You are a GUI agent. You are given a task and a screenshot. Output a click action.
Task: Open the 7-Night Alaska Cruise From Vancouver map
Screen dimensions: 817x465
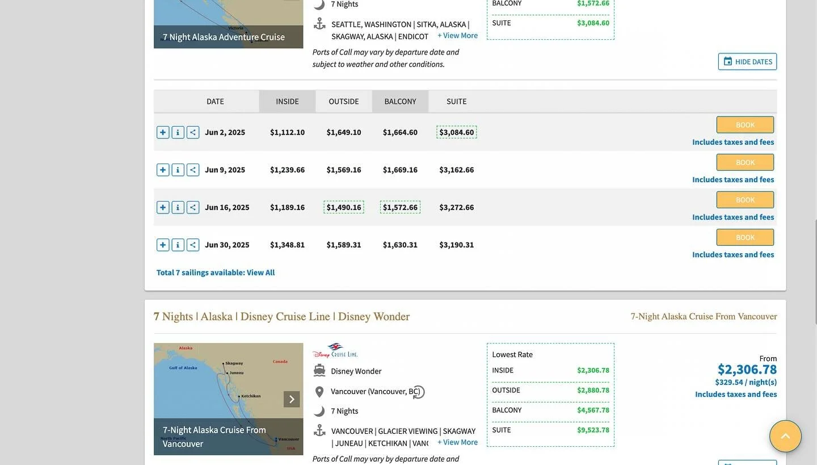[228, 399]
